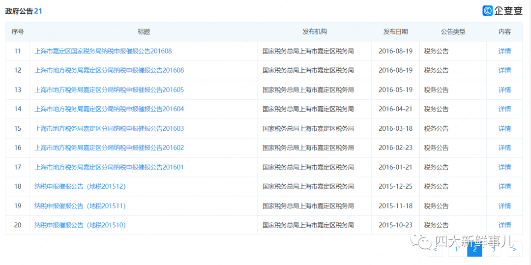Click the 公告类型 column header
Screen dimensions: 531x265
point(453,32)
